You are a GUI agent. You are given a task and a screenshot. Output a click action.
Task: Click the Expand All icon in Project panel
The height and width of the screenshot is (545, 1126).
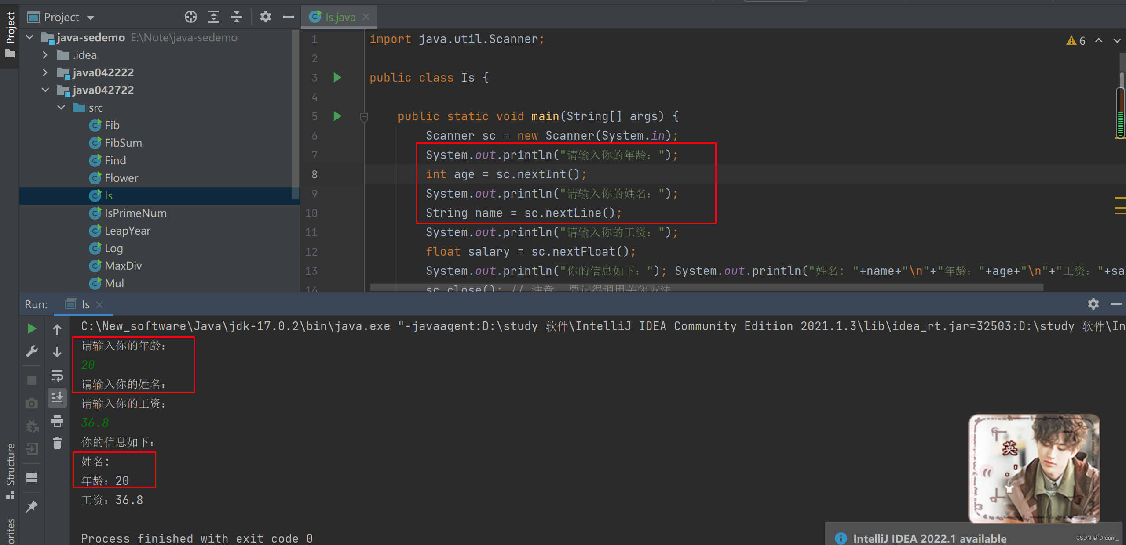214,17
